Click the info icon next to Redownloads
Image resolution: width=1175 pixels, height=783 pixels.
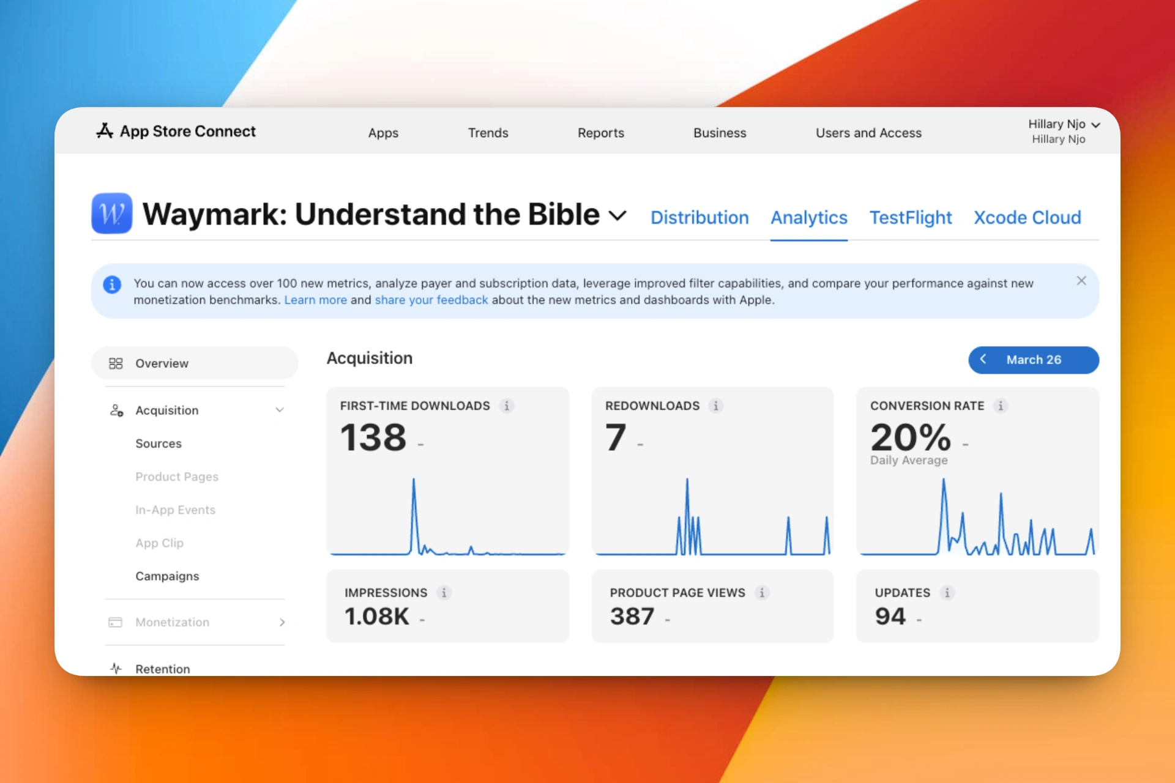click(716, 406)
